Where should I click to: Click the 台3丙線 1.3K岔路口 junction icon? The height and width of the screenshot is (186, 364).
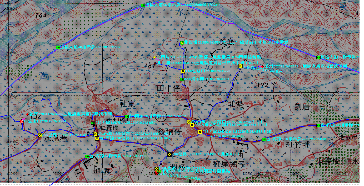(x=97, y=139)
